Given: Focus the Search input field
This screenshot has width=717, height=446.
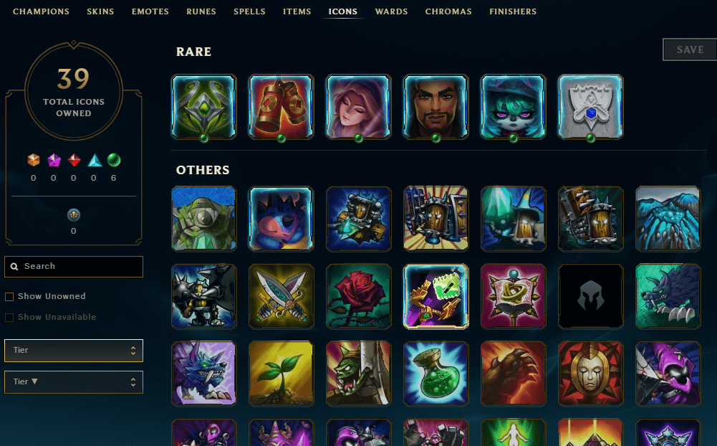Looking at the screenshot, I should (74, 267).
